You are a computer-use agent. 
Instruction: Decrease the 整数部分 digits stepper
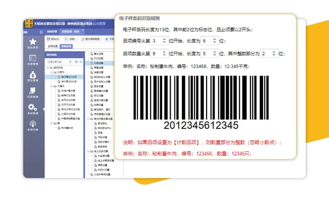[274, 55]
